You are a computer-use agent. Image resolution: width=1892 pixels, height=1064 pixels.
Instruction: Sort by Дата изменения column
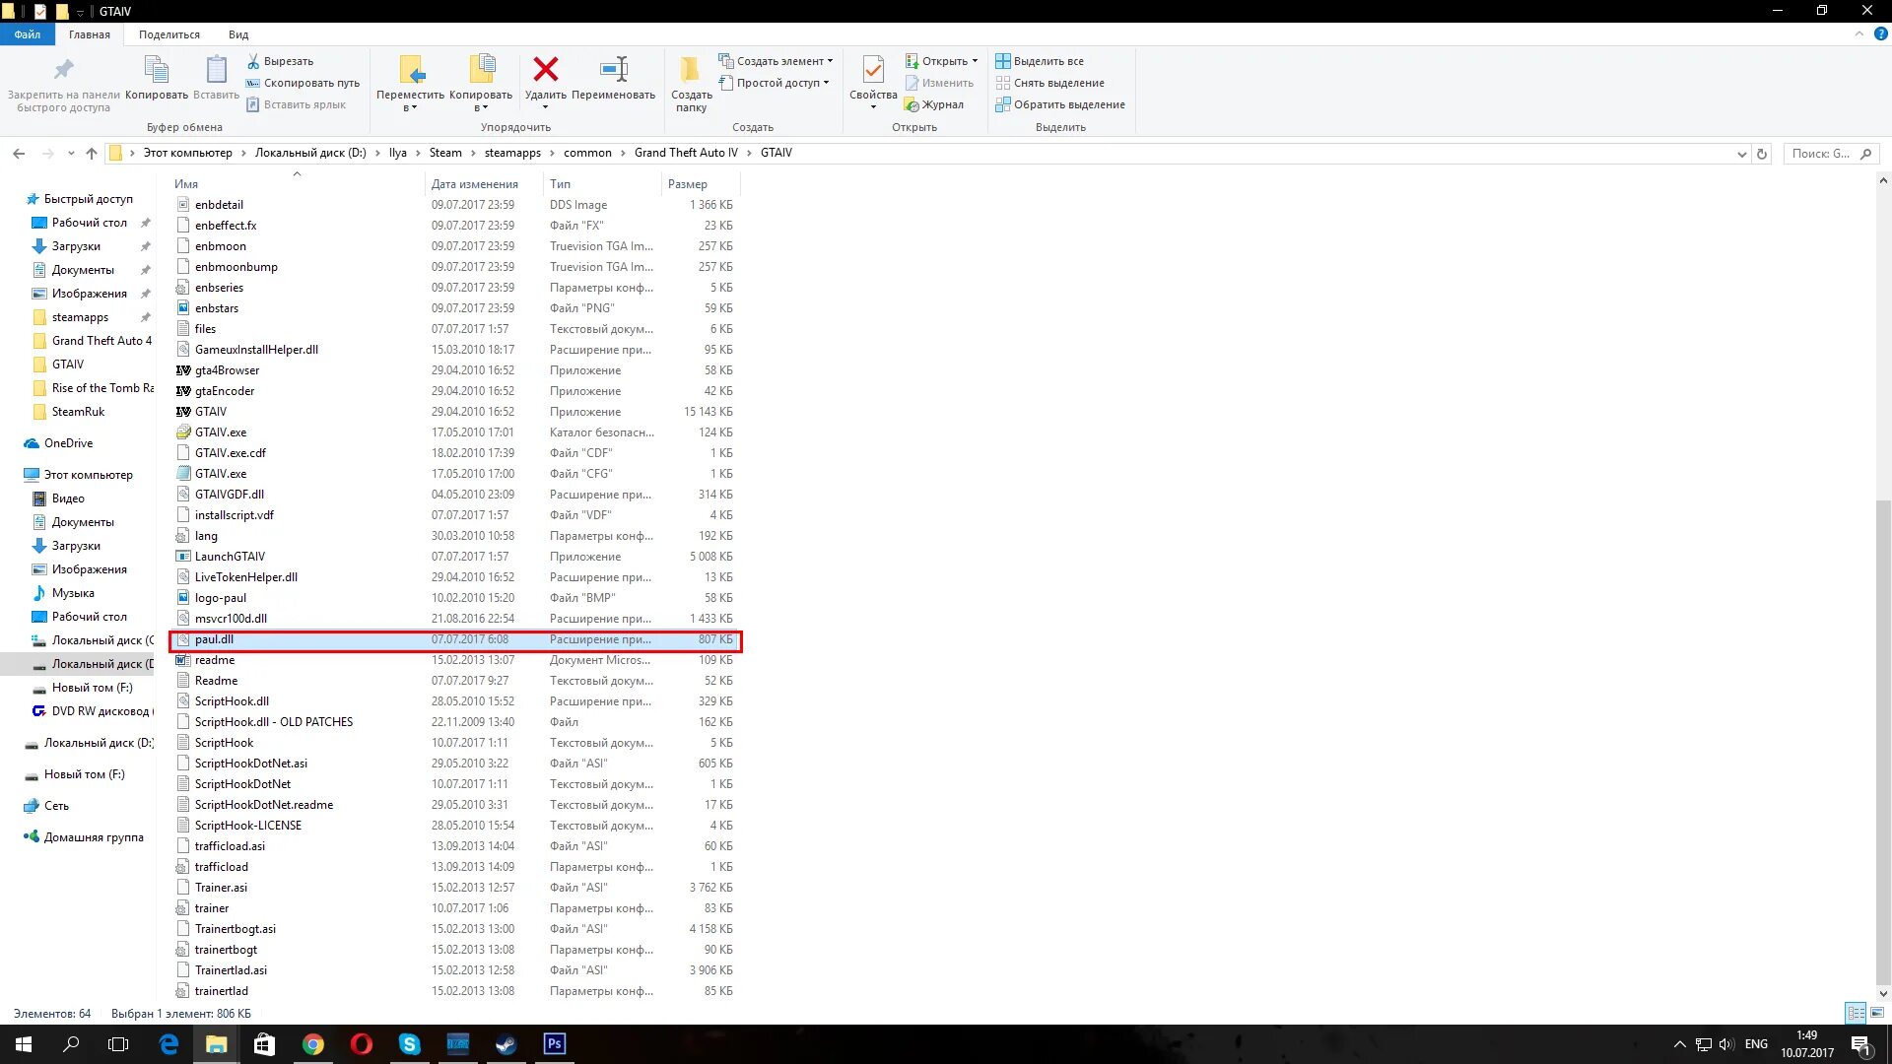474,184
